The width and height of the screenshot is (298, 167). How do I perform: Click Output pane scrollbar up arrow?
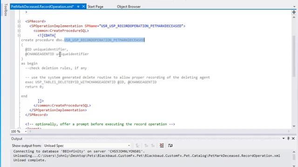click(x=294, y=152)
